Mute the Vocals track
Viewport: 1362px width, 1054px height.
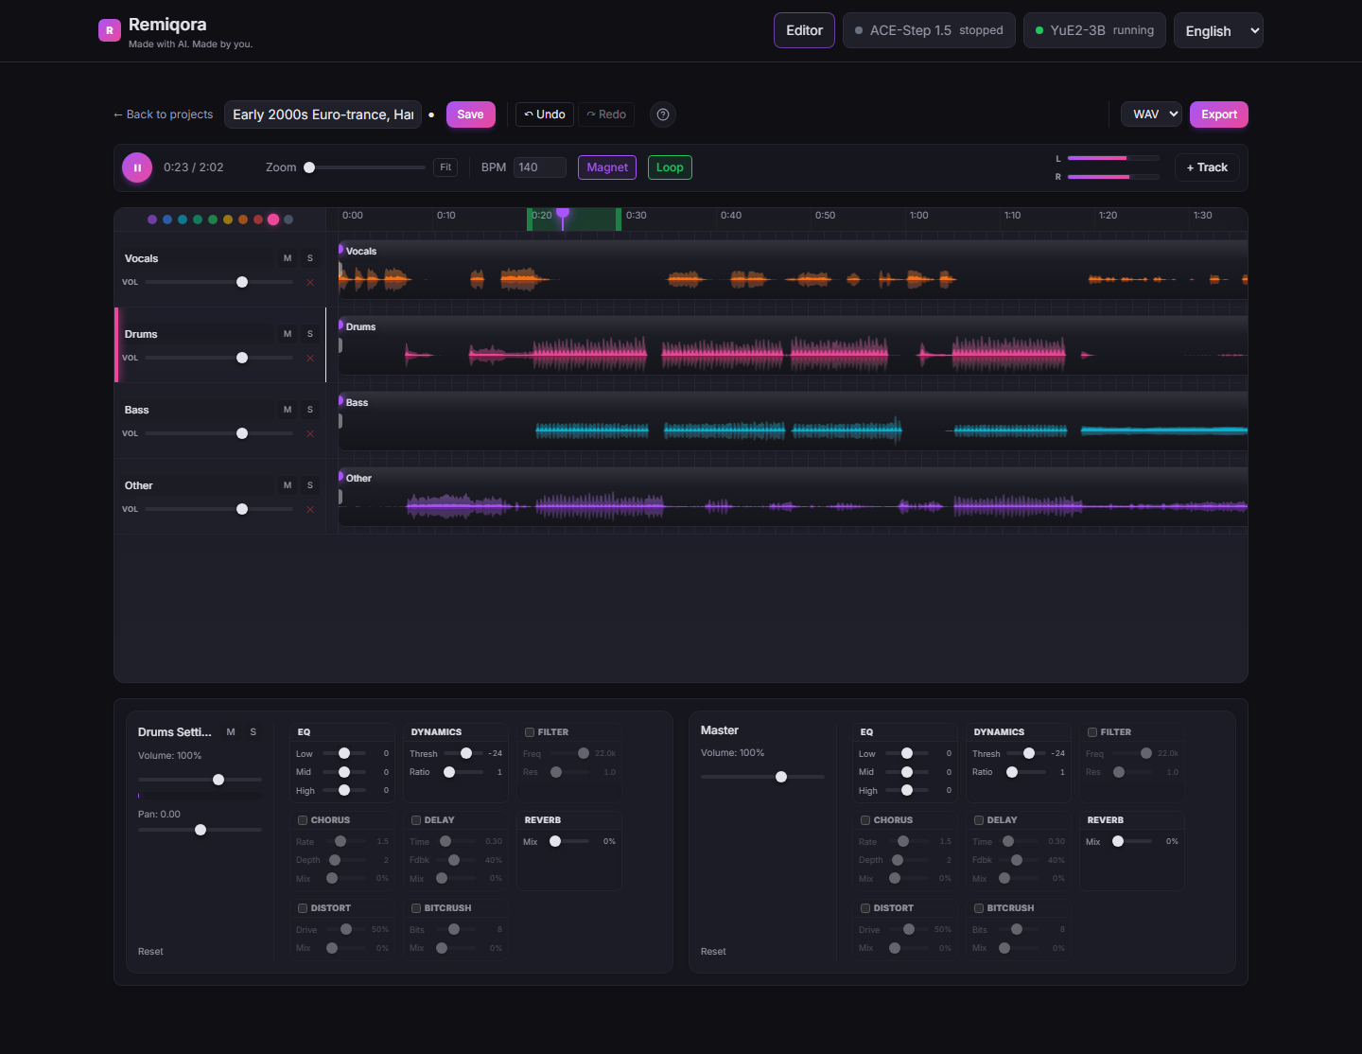coord(288,258)
